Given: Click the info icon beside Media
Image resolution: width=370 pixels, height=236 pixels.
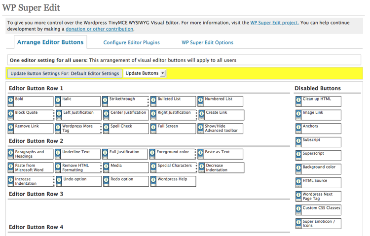Looking at the screenshot, I should [x=106, y=167].
